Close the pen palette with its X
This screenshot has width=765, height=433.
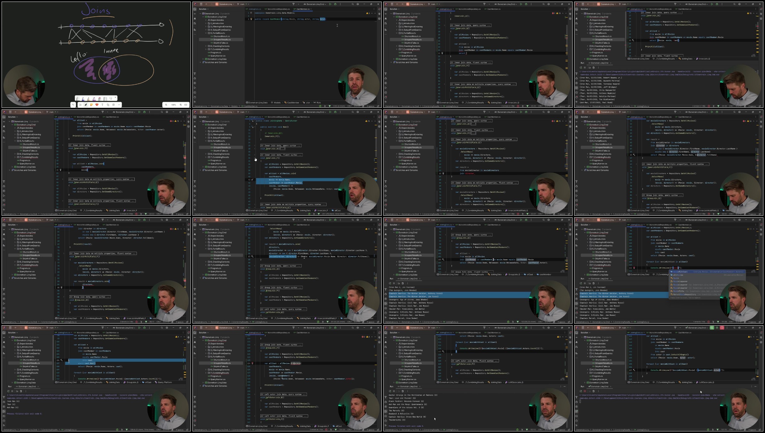click(x=115, y=97)
